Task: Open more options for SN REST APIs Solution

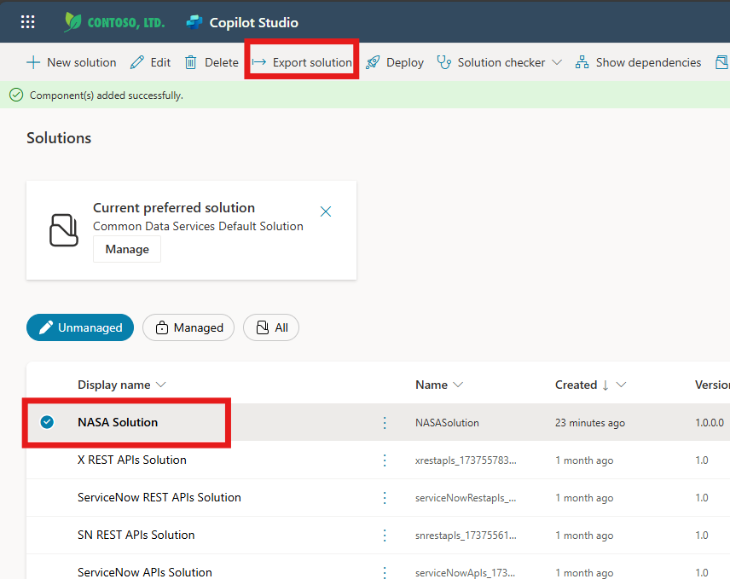Action: pos(385,536)
